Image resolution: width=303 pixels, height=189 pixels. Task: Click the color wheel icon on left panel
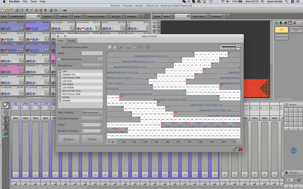coord(6,105)
